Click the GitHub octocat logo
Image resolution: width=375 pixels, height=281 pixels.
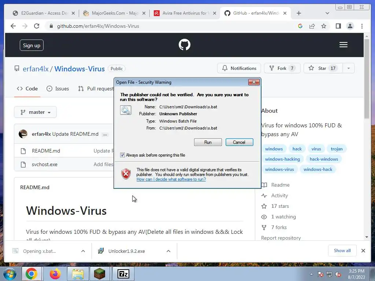point(185,45)
